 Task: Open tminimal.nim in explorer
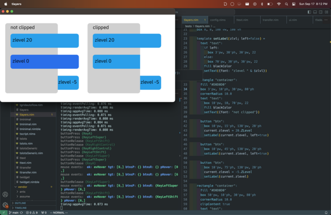28,124
